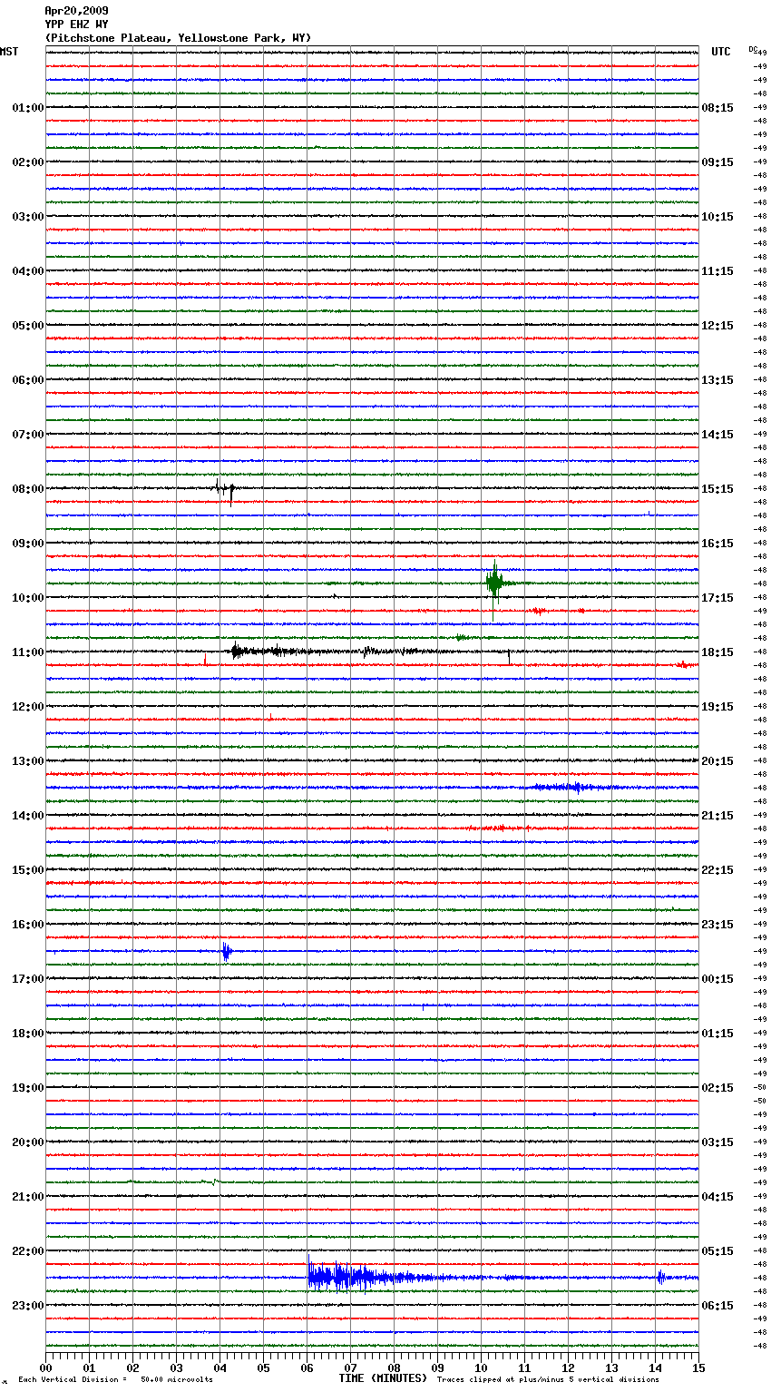
Task: Click the Pitchstone Plateau location caption
Action: 178,38
